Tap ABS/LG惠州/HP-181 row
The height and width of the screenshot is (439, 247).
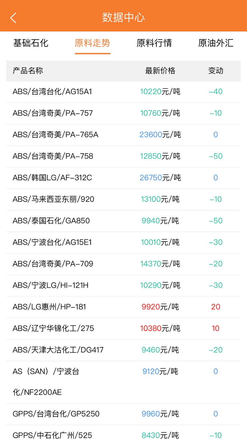point(49,307)
